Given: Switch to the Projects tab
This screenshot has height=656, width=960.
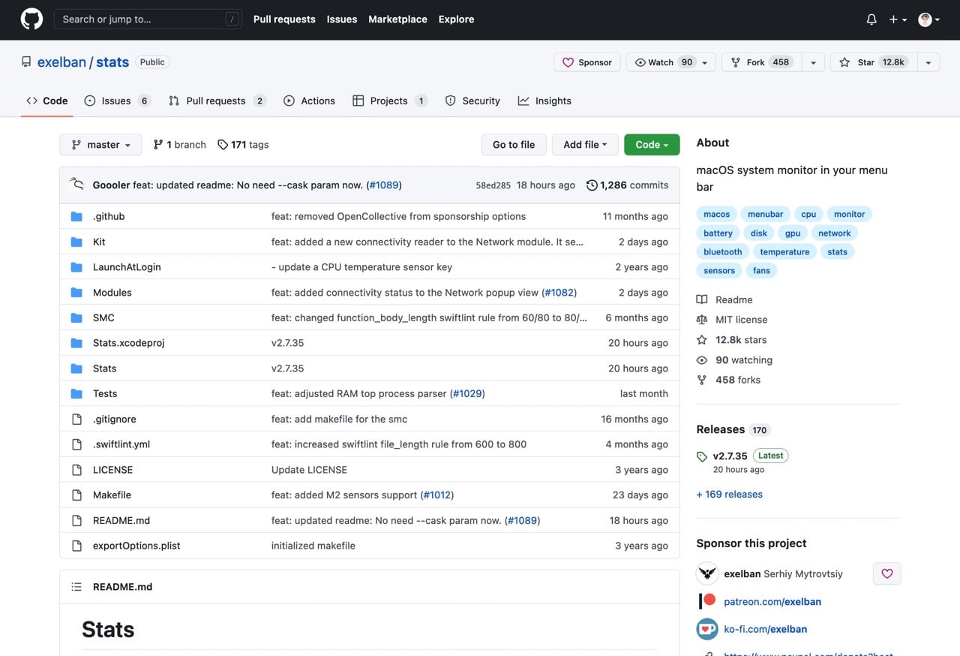Looking at the screenshot, I should click(390, 101).
